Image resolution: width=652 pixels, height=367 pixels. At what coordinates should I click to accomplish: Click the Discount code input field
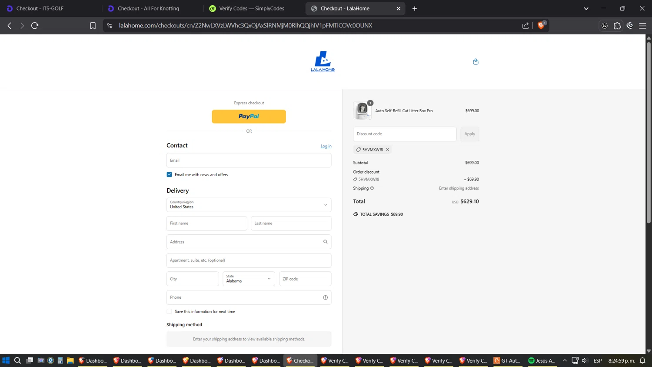[x=404, y=134]
